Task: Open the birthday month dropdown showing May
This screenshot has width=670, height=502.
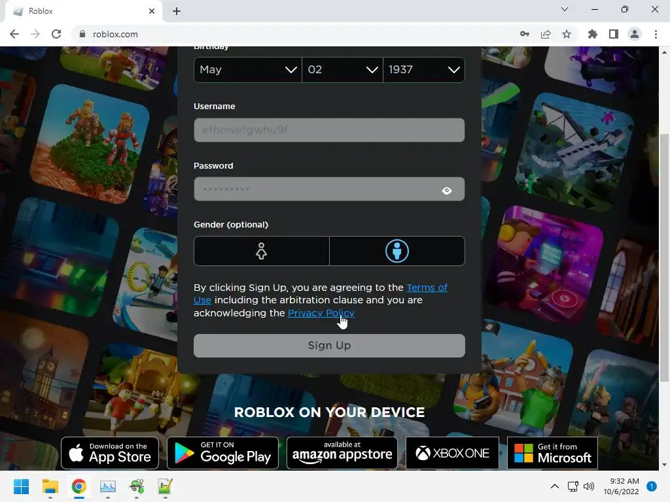Action: coord(248,69)
